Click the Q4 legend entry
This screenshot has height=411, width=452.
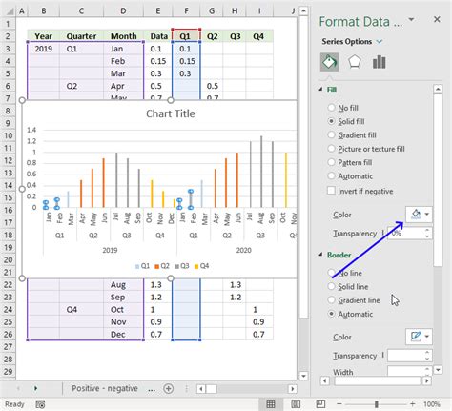click(201, 266)
